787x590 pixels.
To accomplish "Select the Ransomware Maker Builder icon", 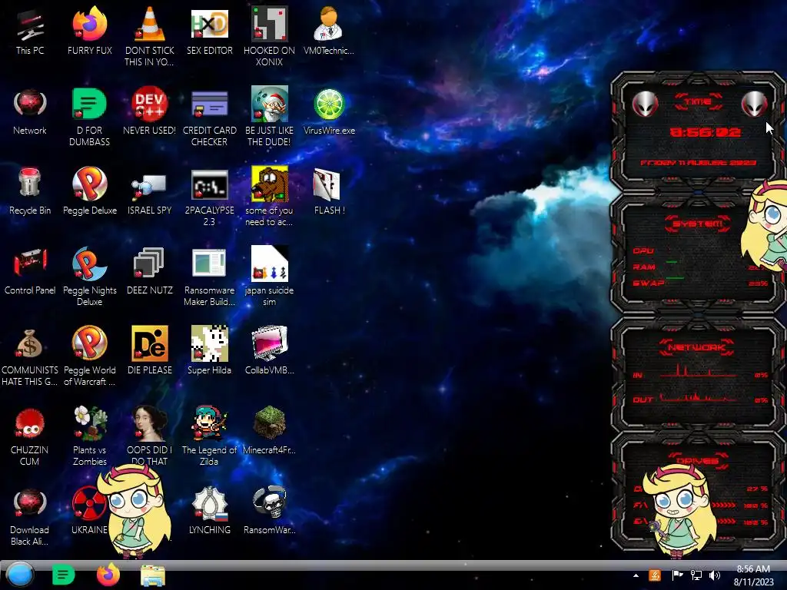I will (209, 276).
